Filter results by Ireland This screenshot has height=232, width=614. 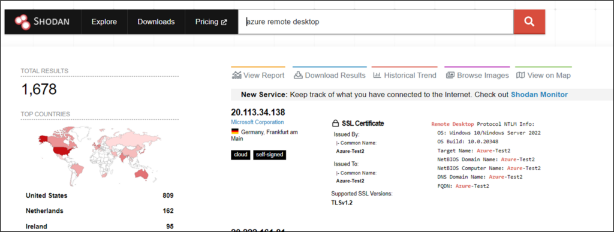[37, 227]
